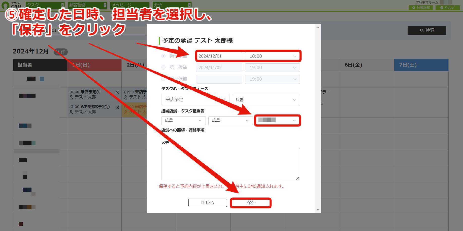Image resolution: width=463 pixels, height=231 pixels.
Task: Open the タスク menu in top bar
Action: click(x=45, y=5)
